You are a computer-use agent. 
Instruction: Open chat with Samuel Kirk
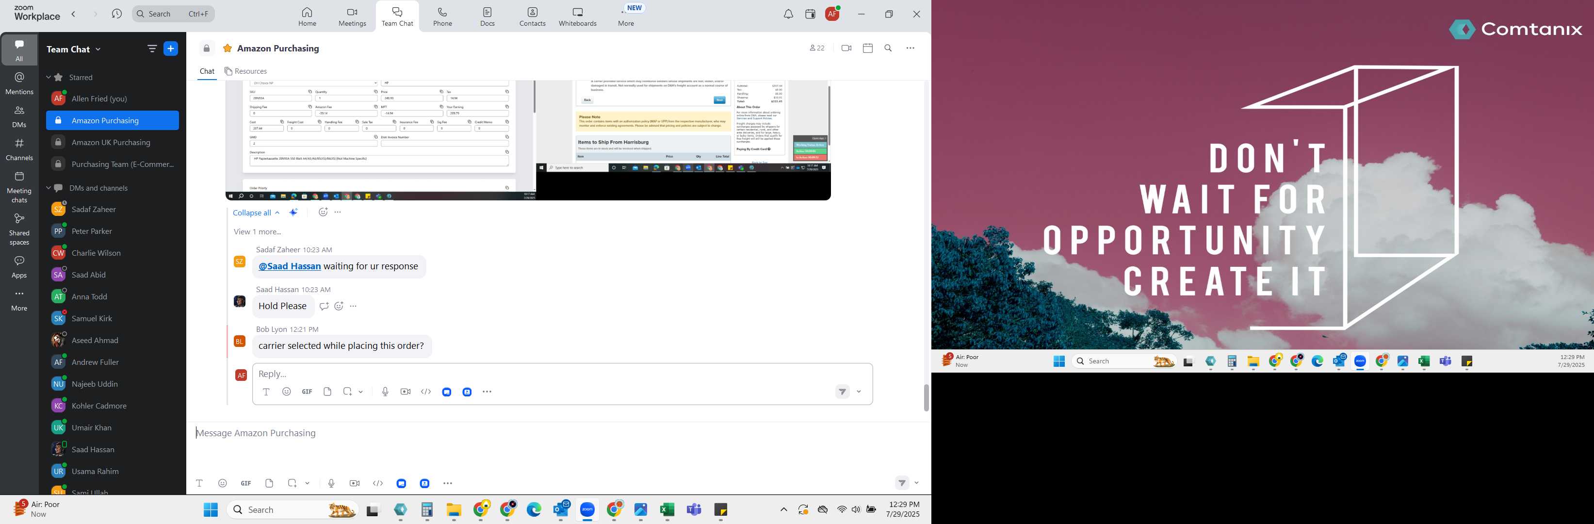[x=112, y=318]
